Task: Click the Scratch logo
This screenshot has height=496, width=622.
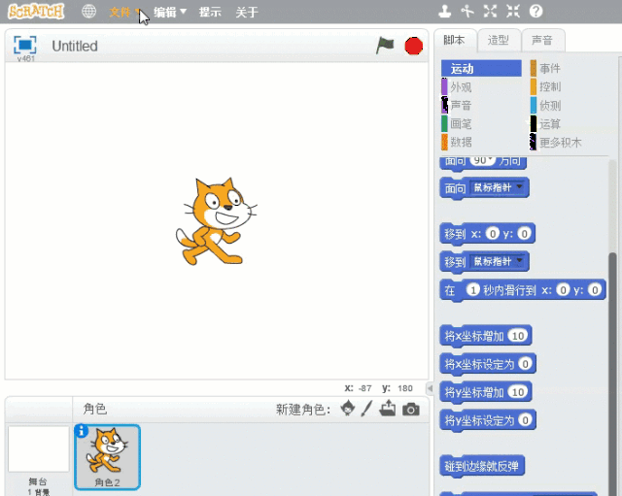Action: coord(36,12)
